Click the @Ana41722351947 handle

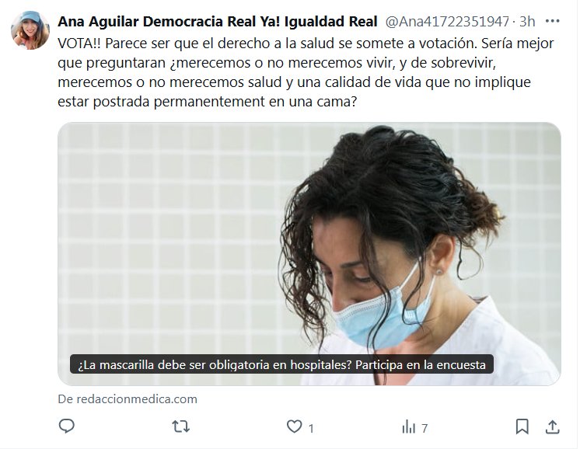click(447, 22)
